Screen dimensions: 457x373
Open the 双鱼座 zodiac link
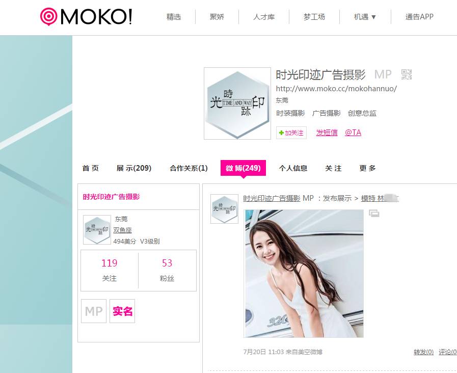click(x=122, y=230)
